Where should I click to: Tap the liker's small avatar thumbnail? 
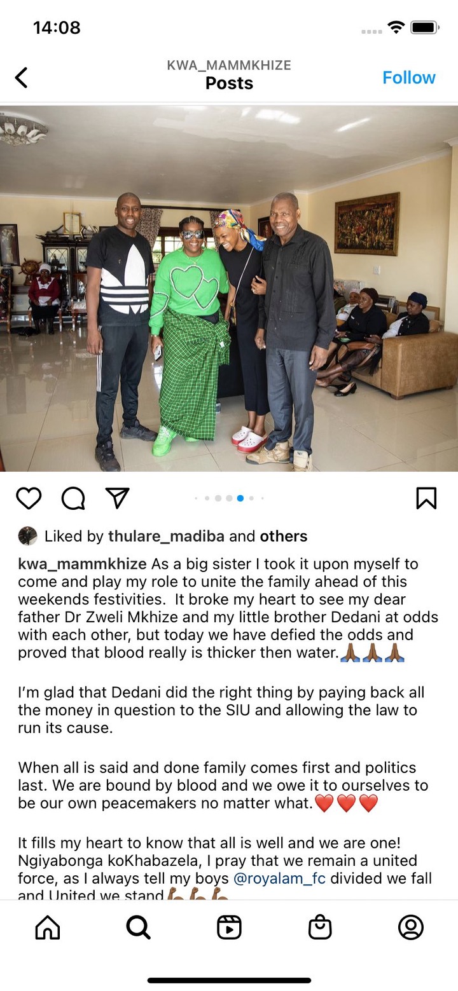click(x=27, y=536)
